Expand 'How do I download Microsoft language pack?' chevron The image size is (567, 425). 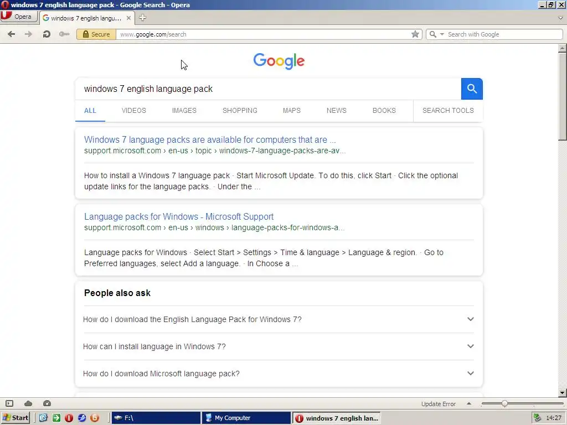(x=470, y=374)
